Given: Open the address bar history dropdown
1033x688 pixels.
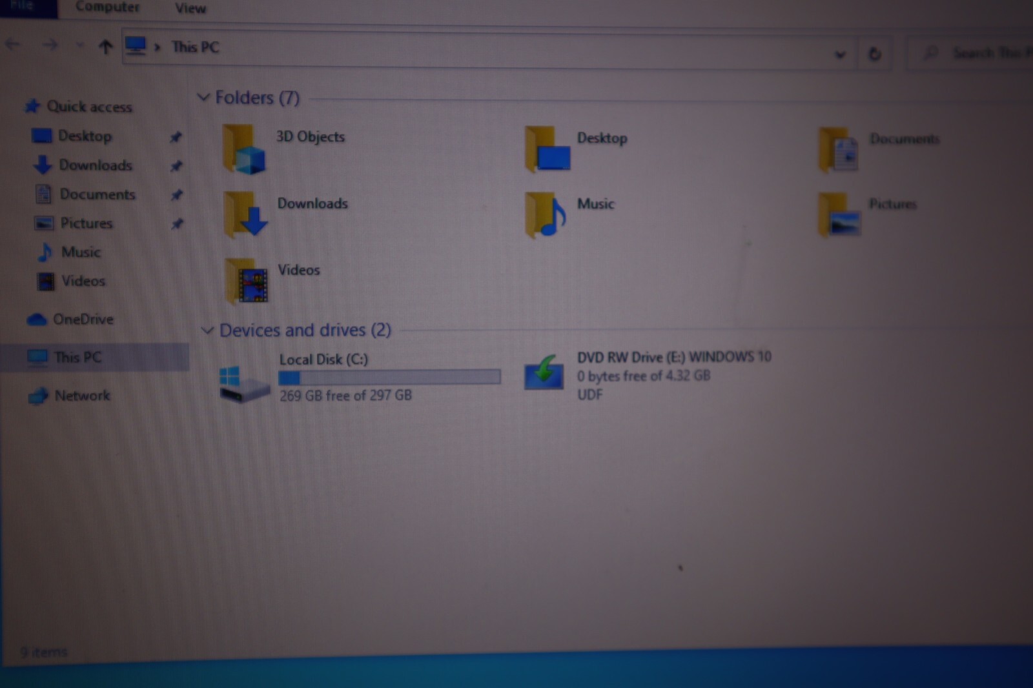Looking at the screenshot, I should tap(839, 54).
